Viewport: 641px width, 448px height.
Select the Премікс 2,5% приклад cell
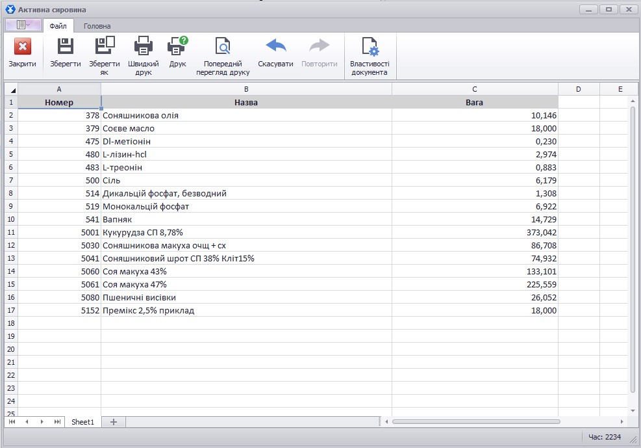(246, 311)
